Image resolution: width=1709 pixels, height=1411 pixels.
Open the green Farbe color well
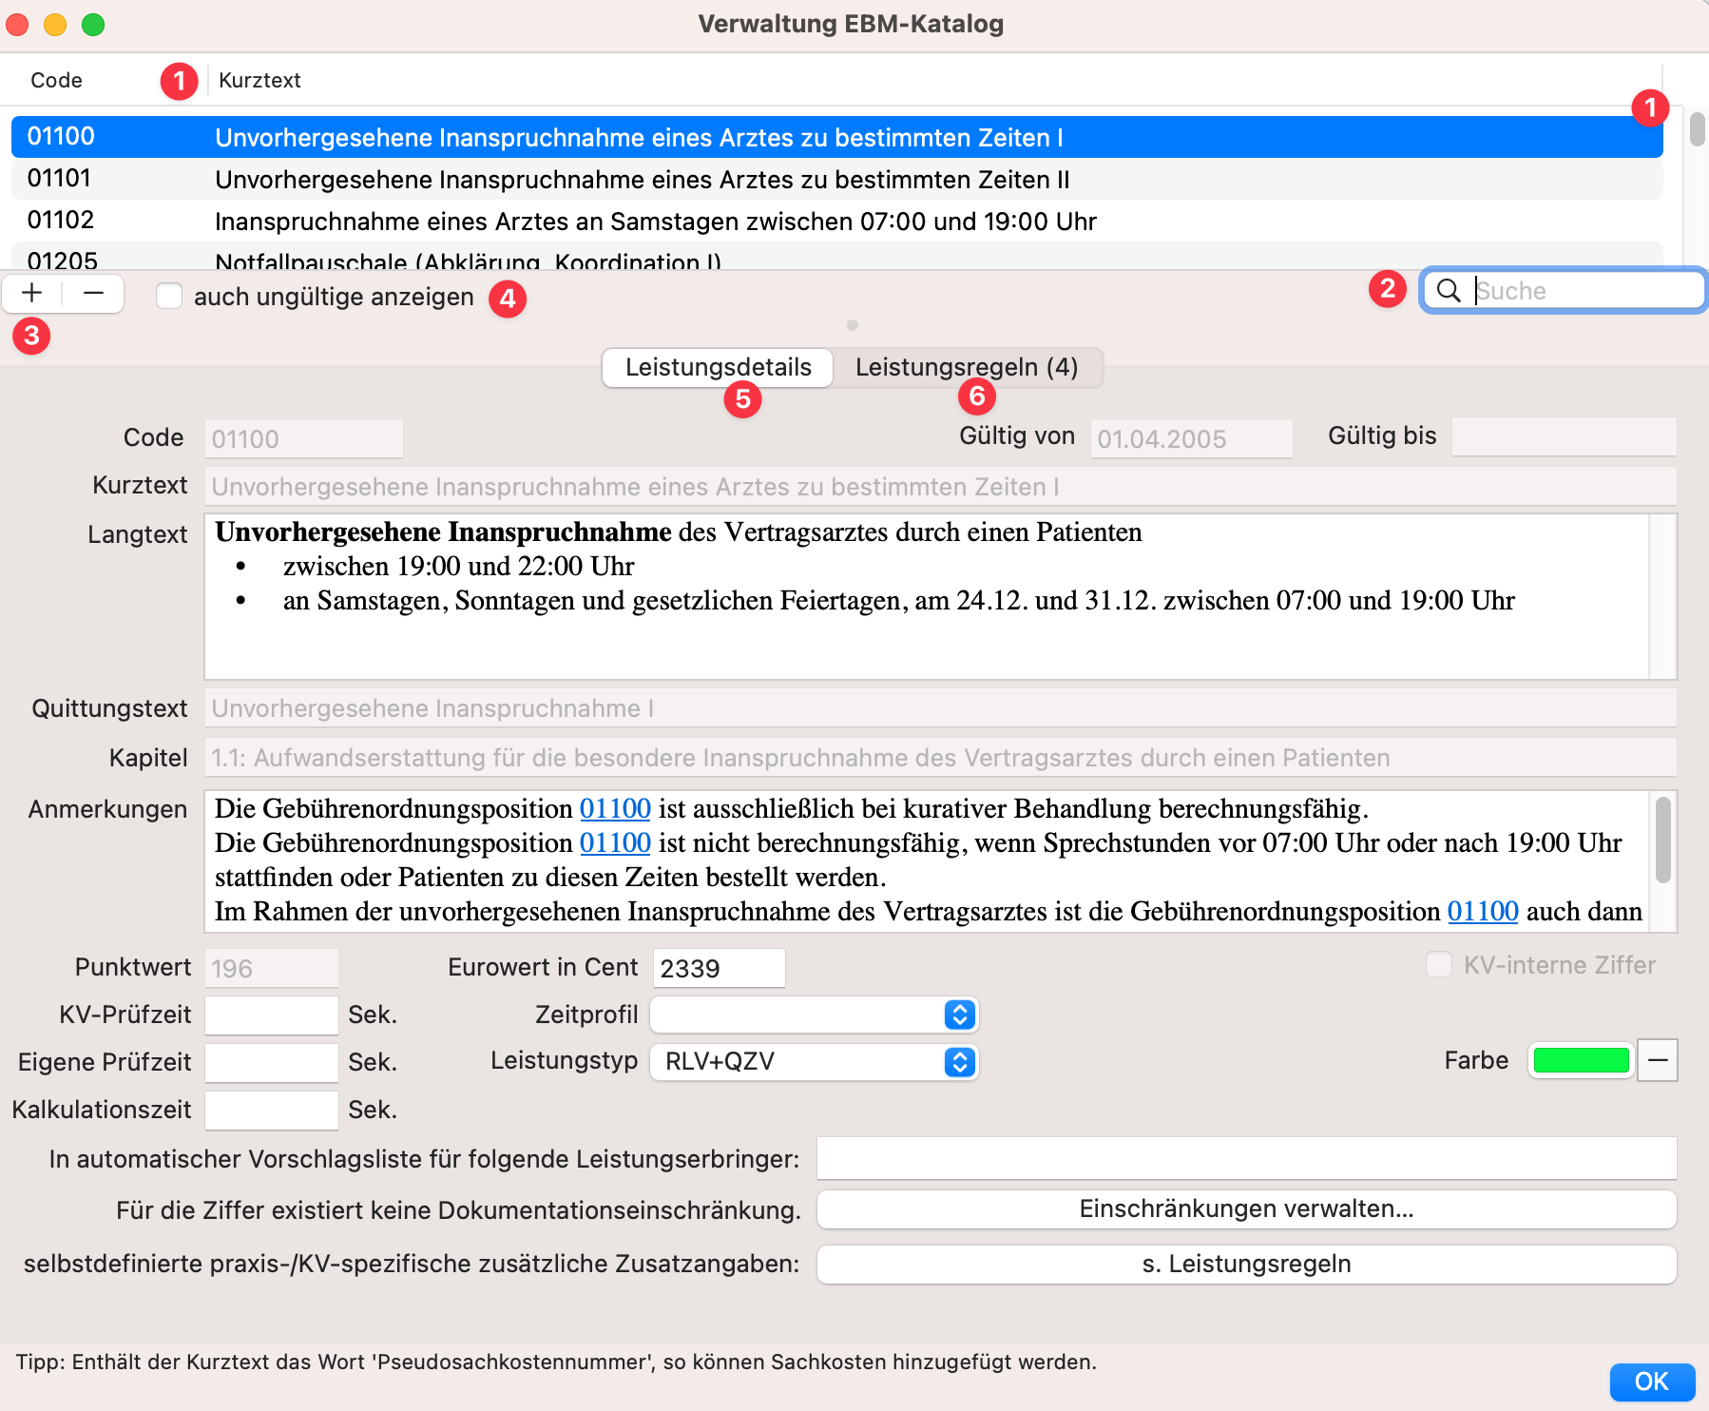[x=1582, y=1060]
